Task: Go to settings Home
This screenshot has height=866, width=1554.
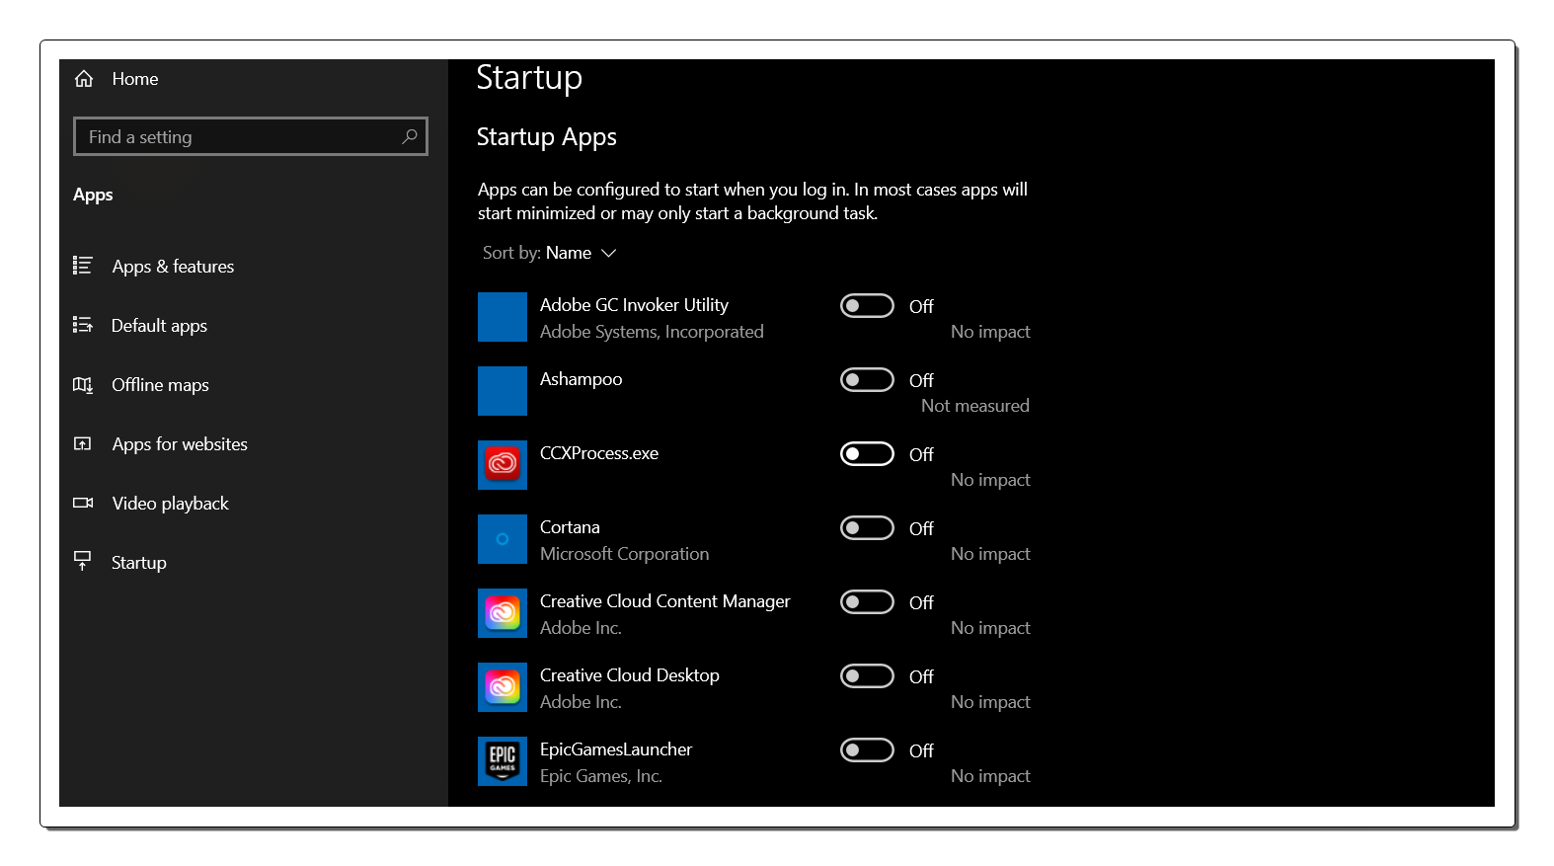Action: coord(135,79)
